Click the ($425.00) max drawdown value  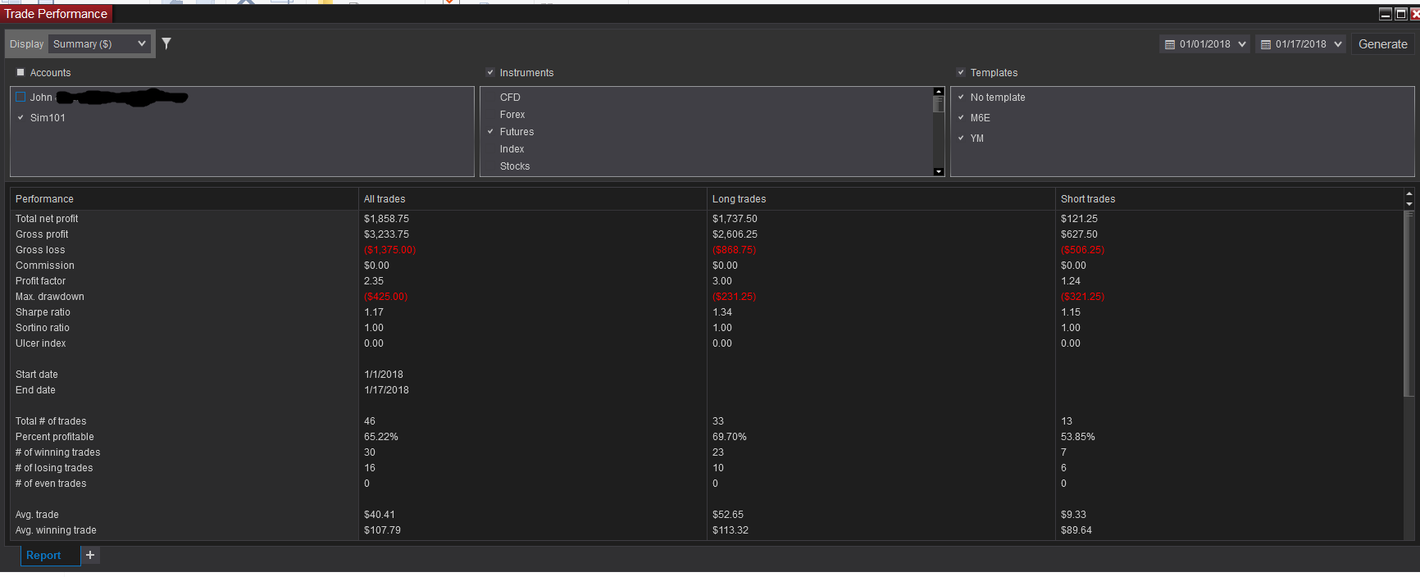click(x=385, y=297)
